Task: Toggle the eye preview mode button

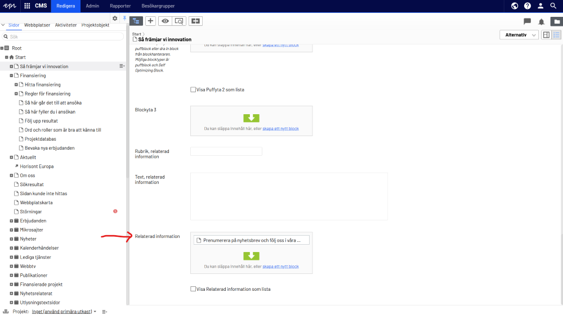Action: (165, 21)
